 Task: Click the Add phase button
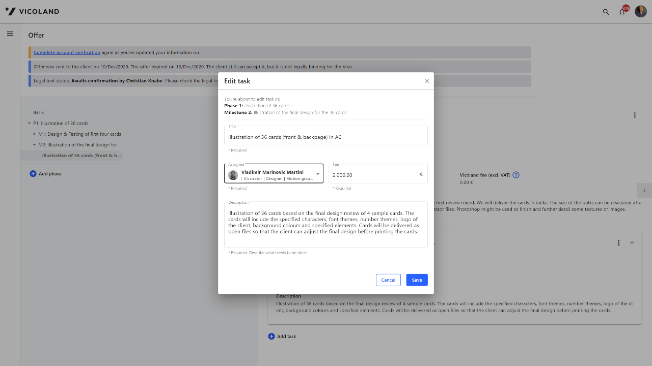[46, 174]
